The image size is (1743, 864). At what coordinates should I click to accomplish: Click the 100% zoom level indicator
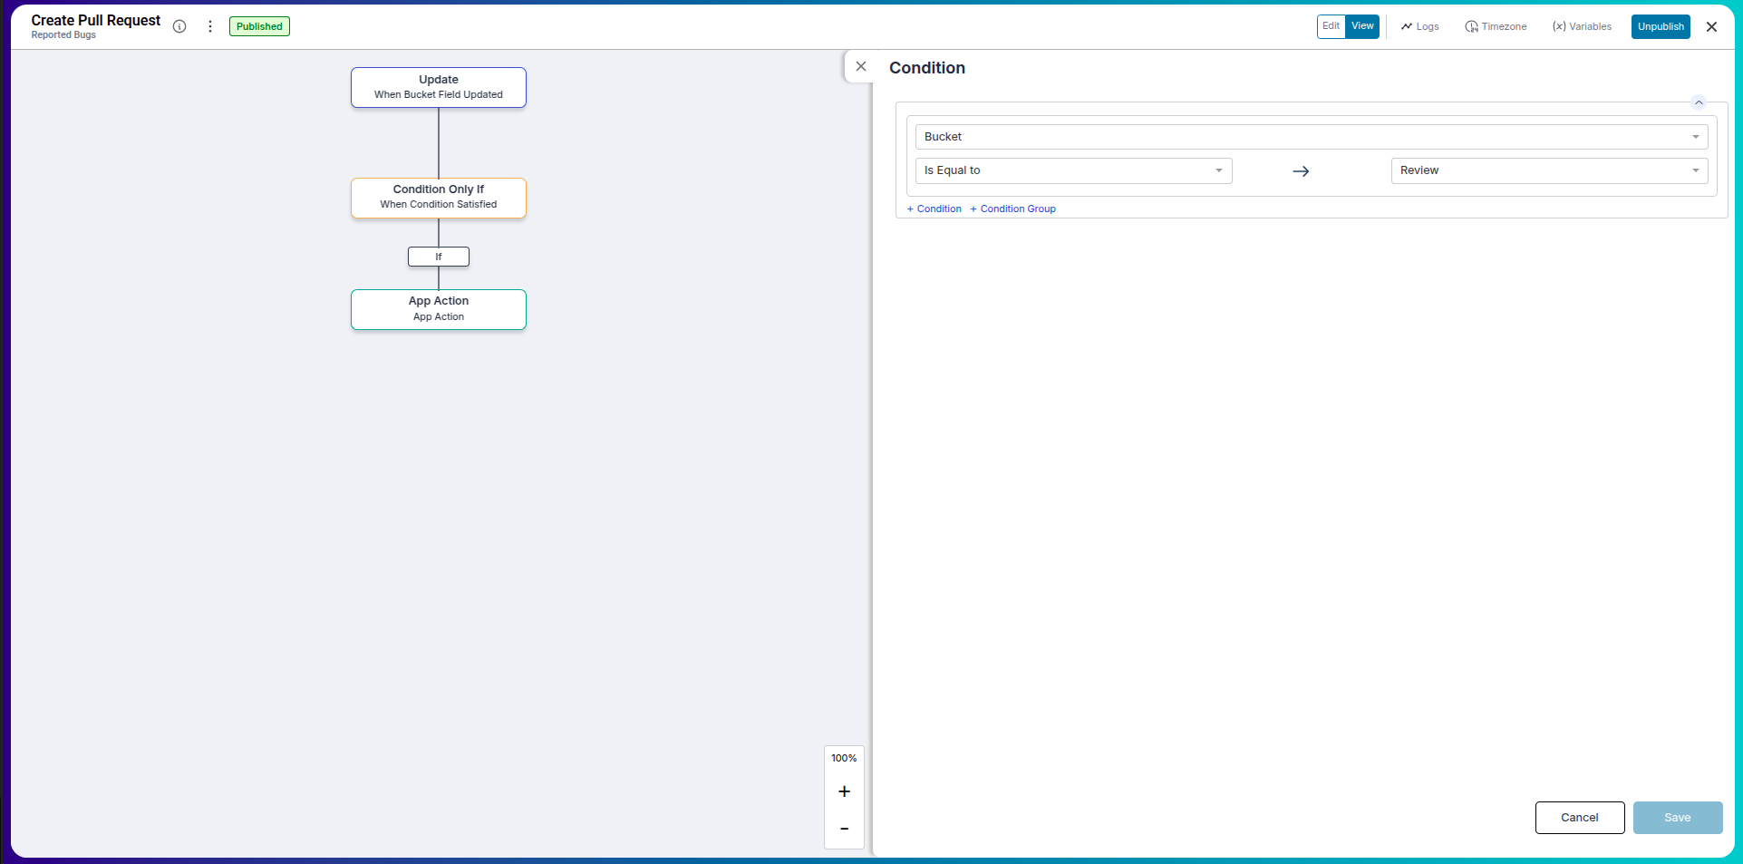(844, 758)
